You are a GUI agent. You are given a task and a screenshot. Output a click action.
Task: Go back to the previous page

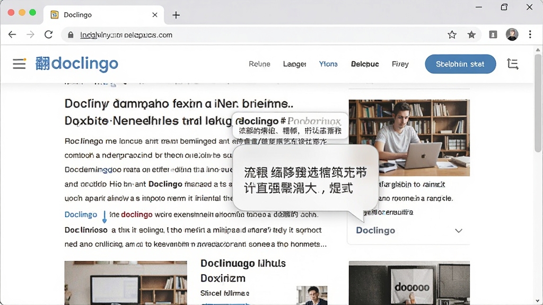[12, 34]
